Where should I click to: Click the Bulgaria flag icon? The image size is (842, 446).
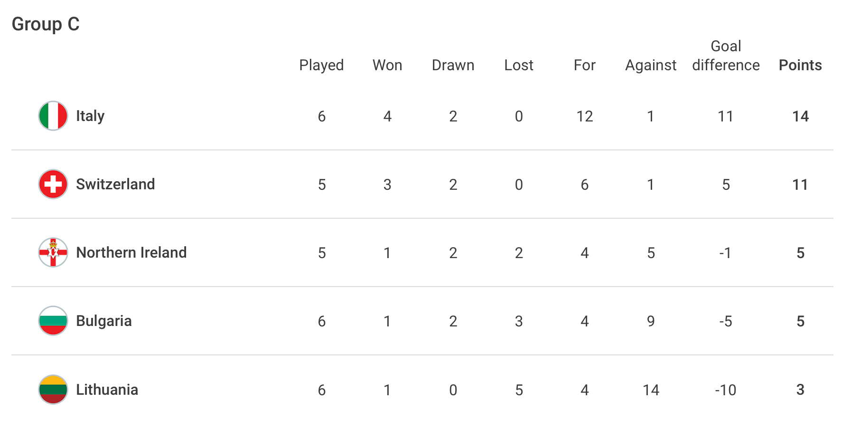53,321
